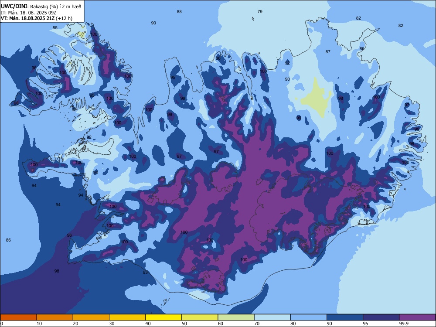Click the dark orange 0–10 legend swatch
The width and height of the screenshot is (436, 327).
[18, 317]
